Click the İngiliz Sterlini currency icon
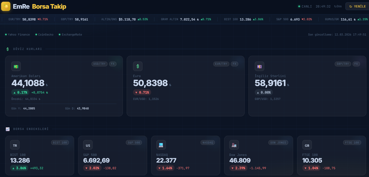369x177 pixels. 259,66
